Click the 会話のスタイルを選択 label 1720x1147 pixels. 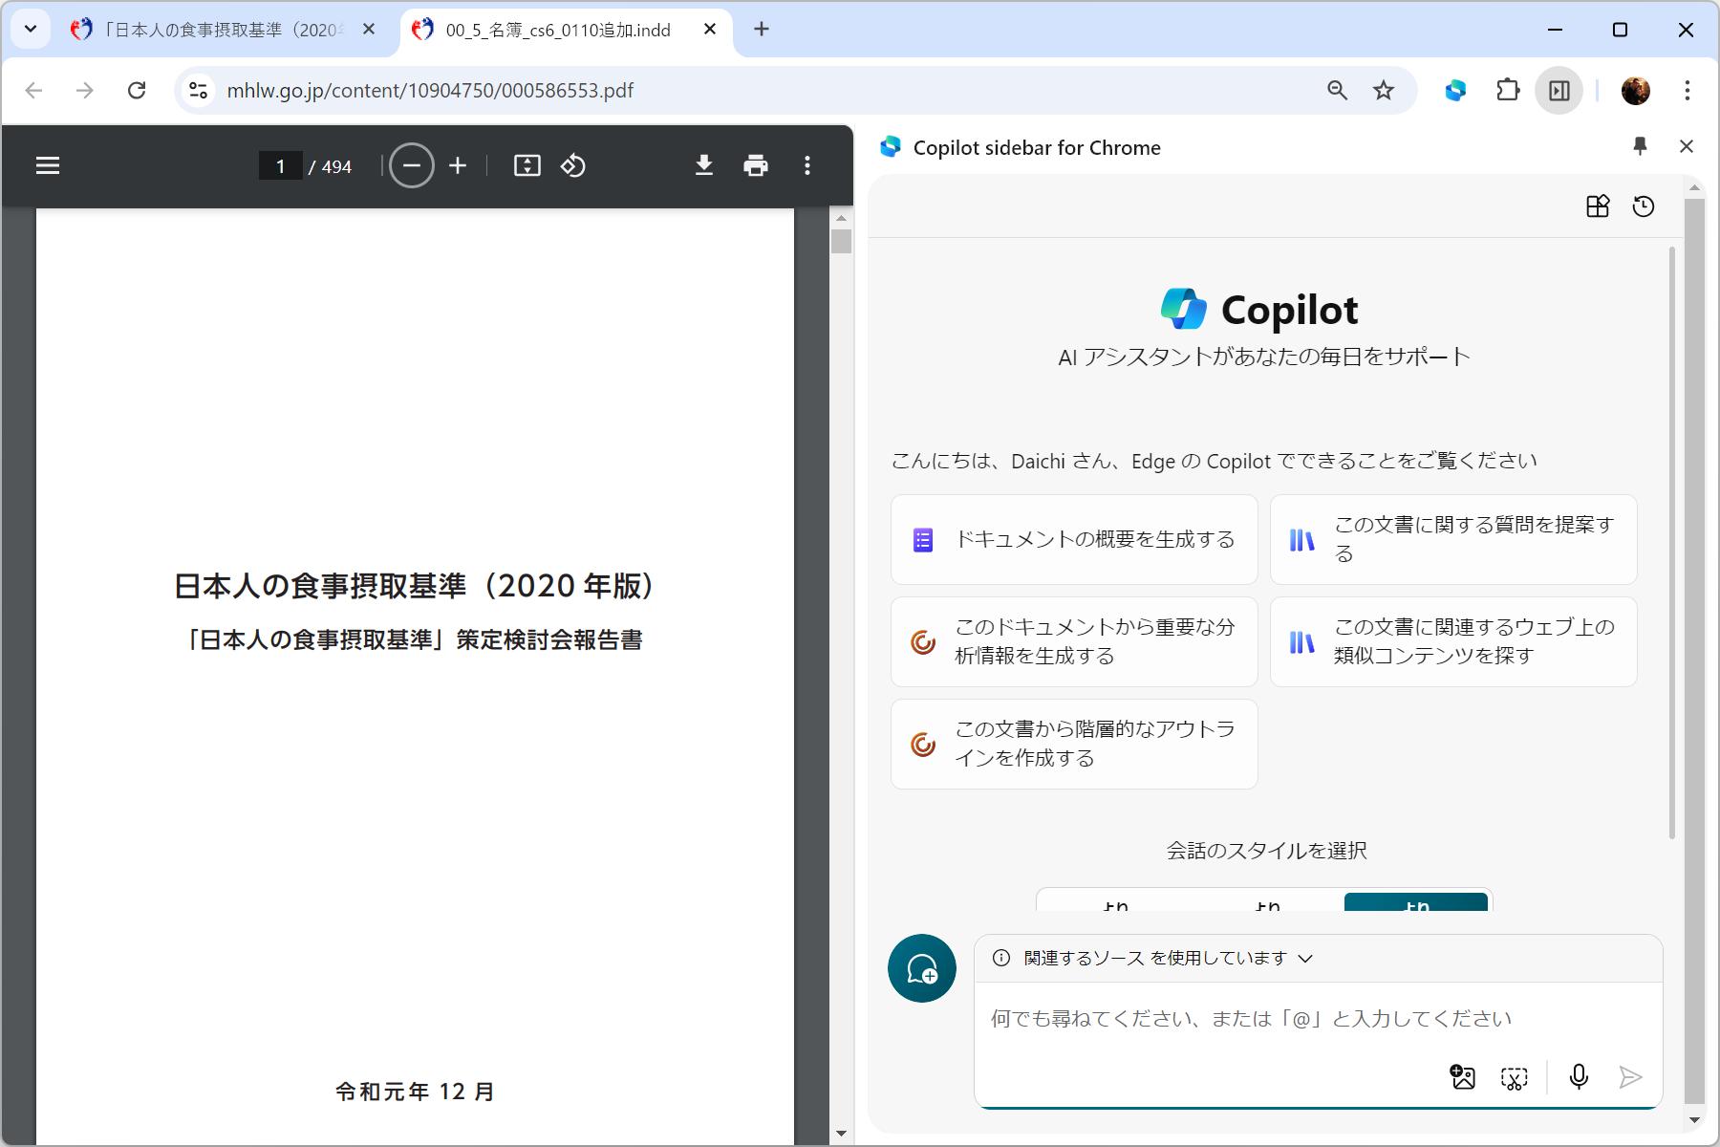pyautogui.click(x=1266, y=851)
